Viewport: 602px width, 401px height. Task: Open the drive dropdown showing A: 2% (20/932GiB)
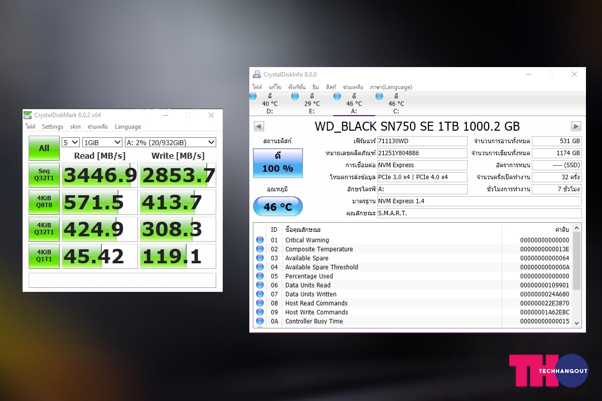pyautogui.click(x=171, y=142)
